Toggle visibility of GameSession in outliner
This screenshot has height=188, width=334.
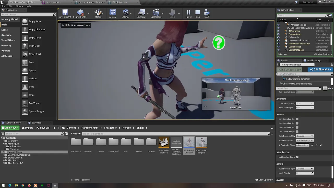pos(278,47)
